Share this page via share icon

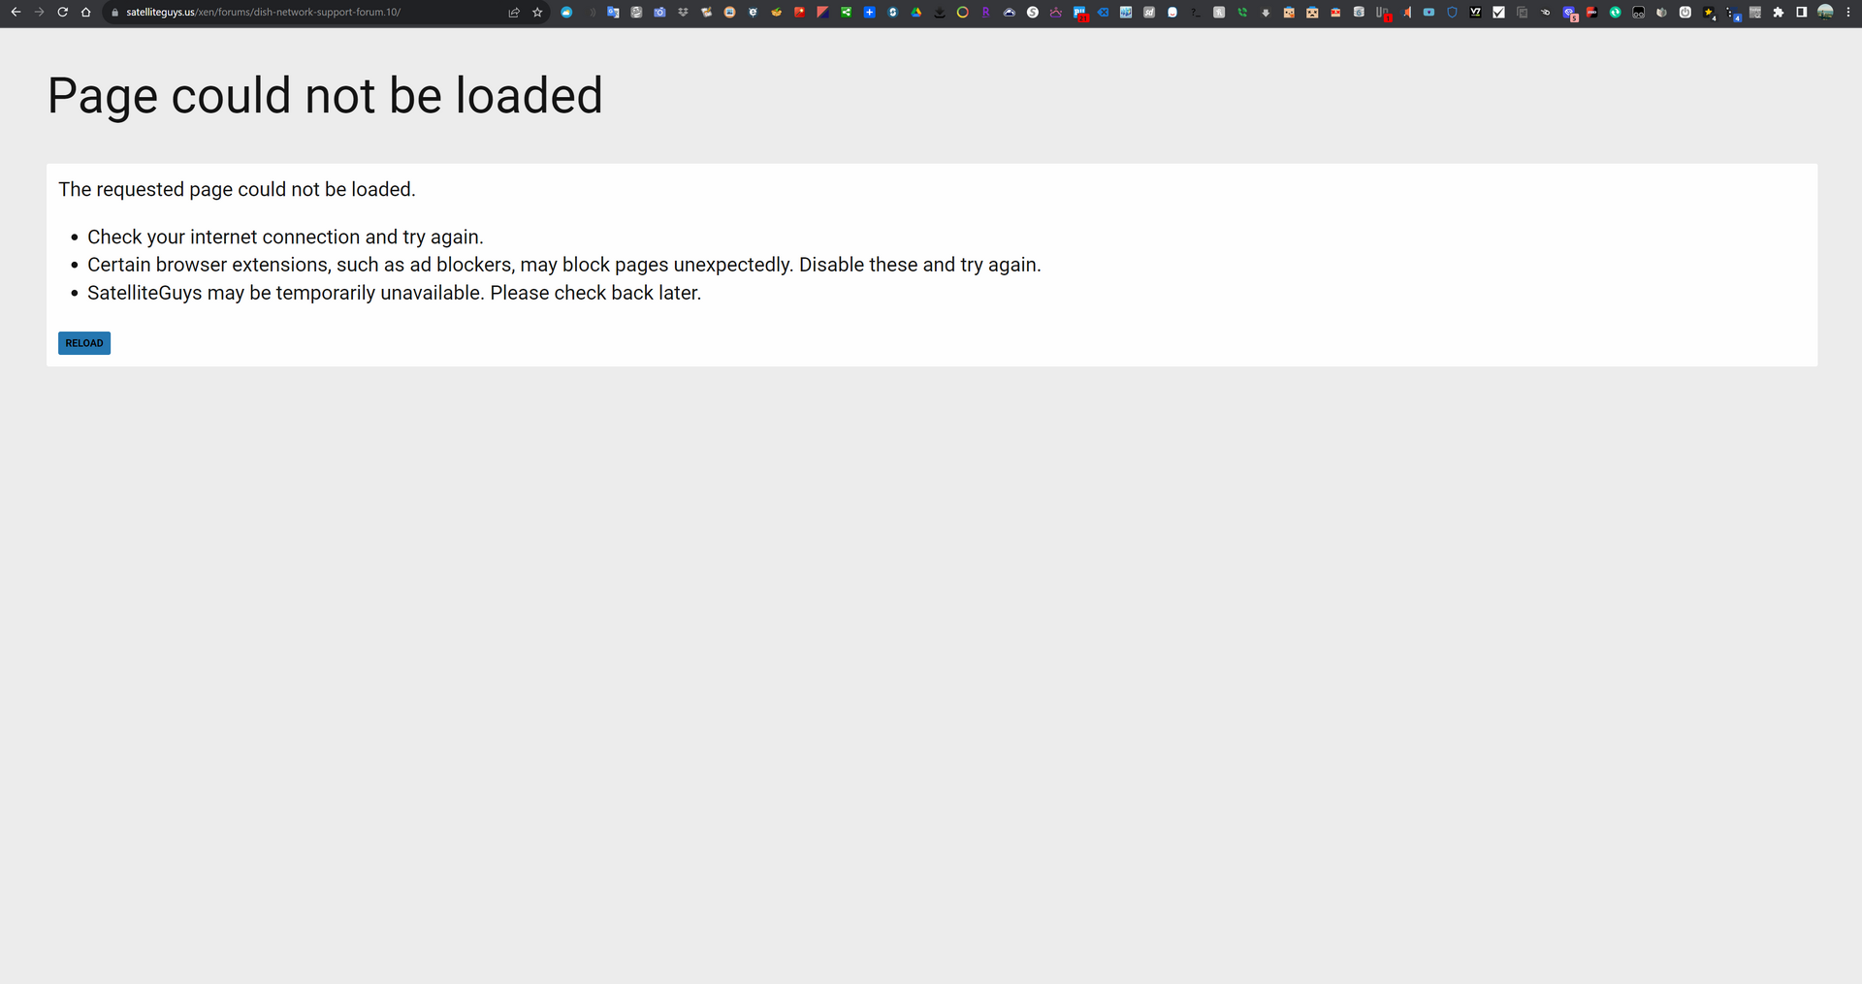pos(514,13)
